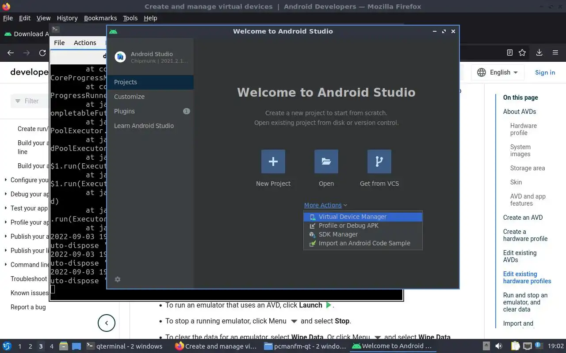This screenshot has height=353, width=566.
Task: Open Firefox Tools menu
Action: coord(130,18)
